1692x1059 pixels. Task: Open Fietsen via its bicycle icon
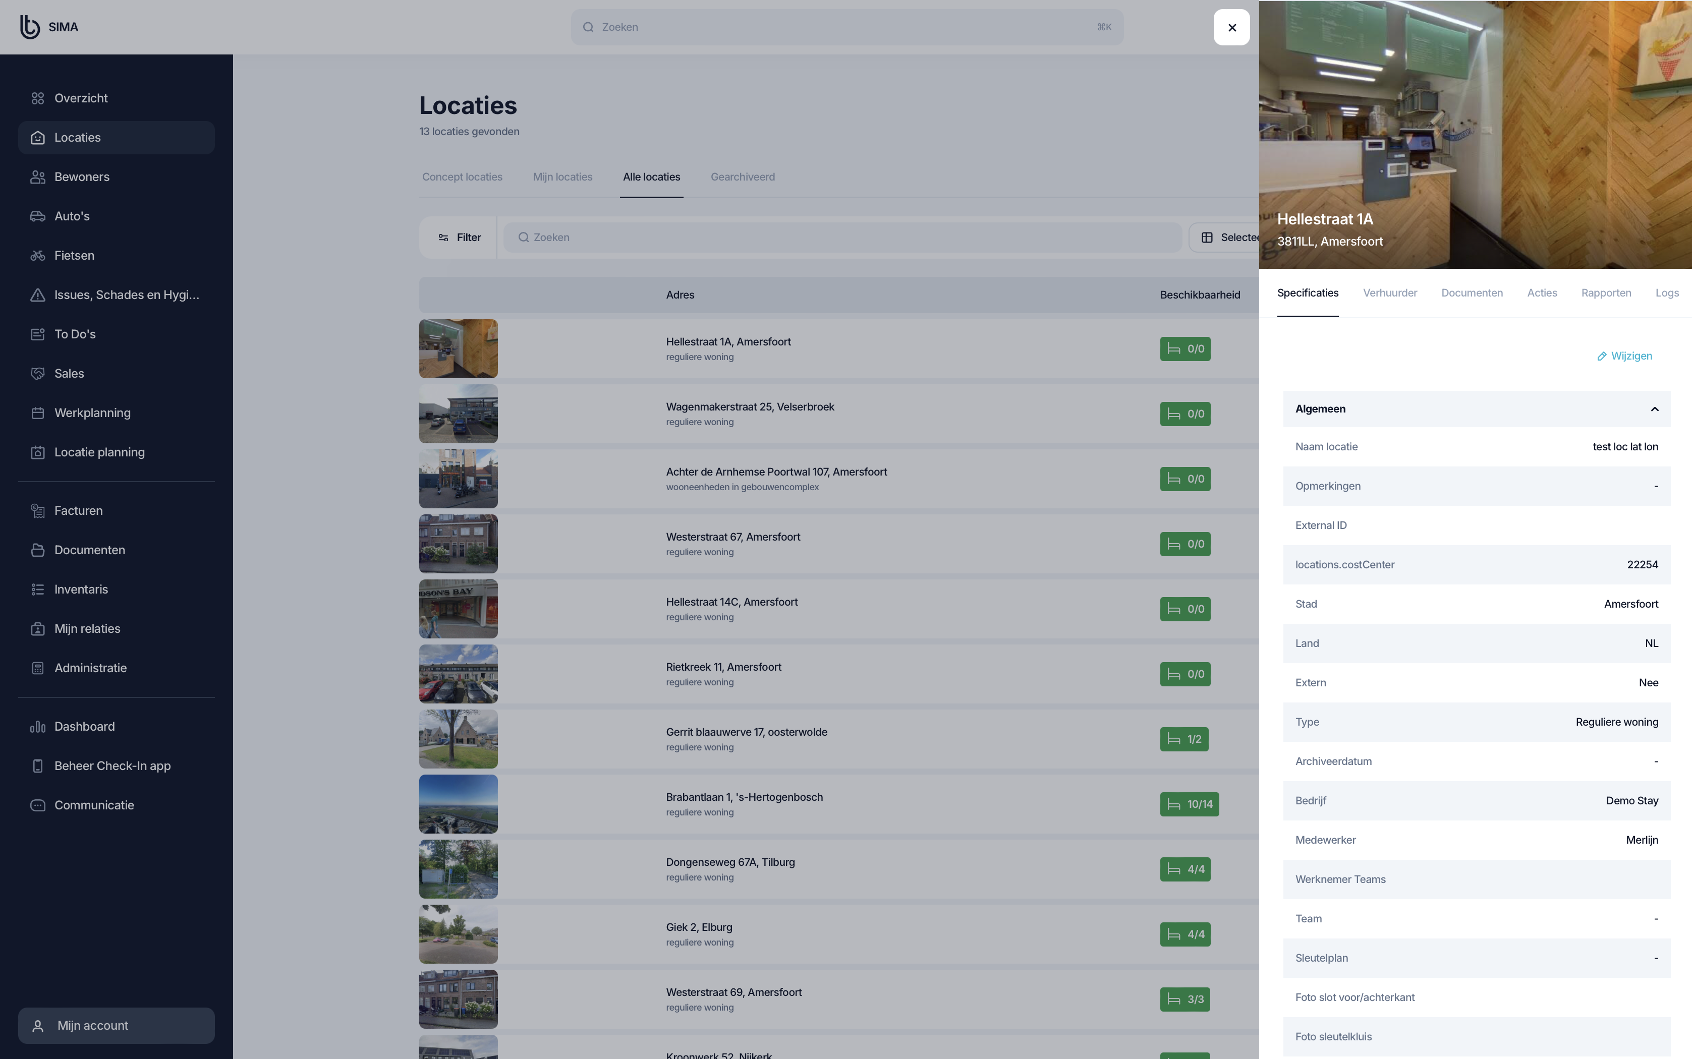(38, 256)
